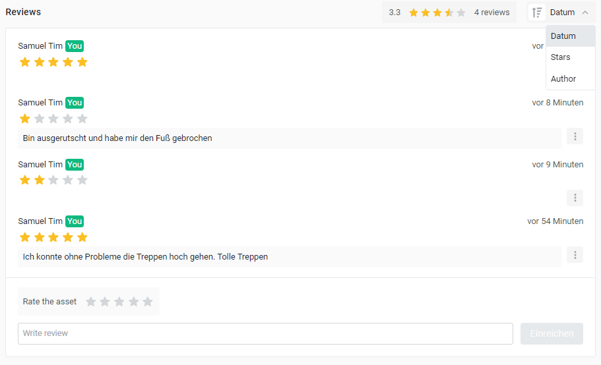
Task: Rate the asset four stars
Action: click(x=133, y=302)
